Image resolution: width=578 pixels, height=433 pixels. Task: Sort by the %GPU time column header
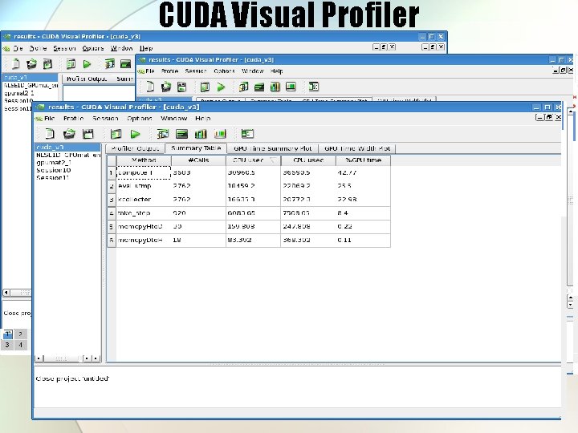[363, 160]
